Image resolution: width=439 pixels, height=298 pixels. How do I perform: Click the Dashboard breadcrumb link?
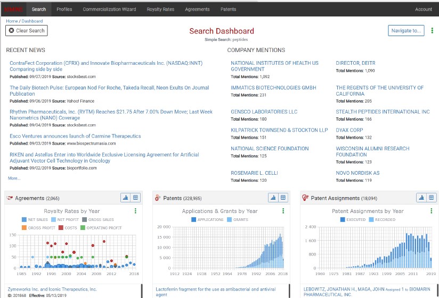point(32,21)
